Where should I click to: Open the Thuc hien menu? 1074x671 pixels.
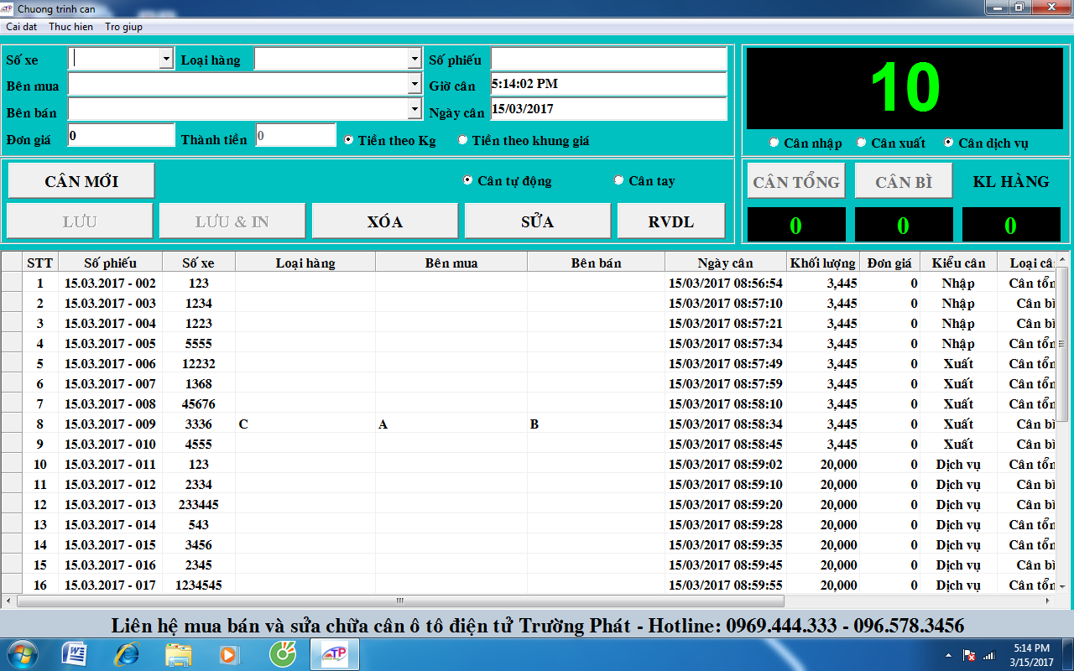coord(70,27)
